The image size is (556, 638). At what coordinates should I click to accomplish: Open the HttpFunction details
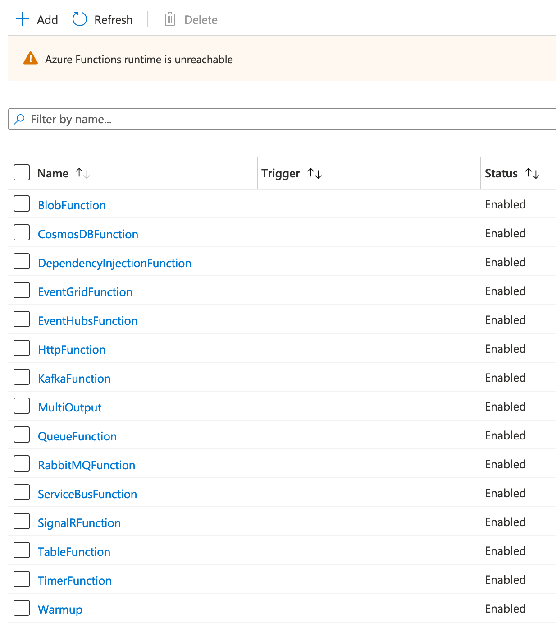click(x=71, y=349)
